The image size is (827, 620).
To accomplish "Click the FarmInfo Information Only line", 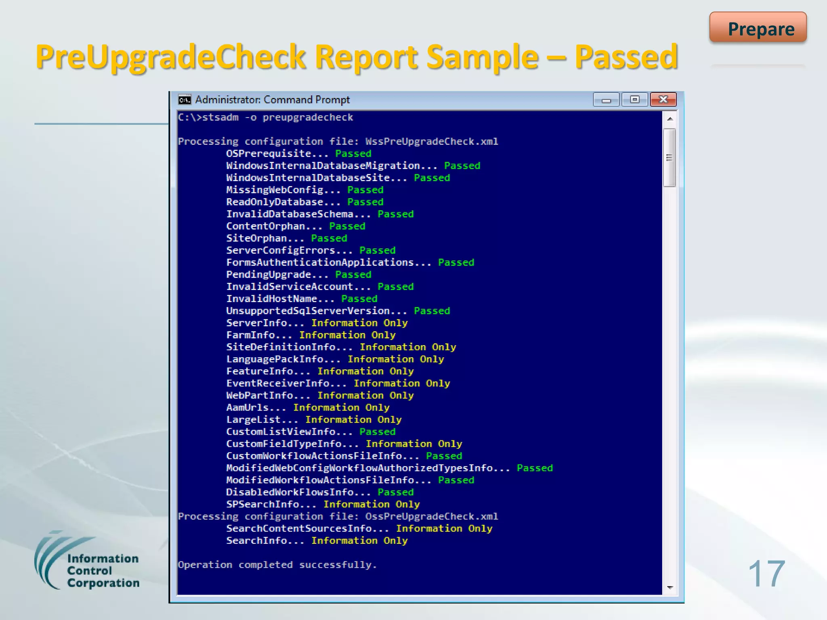I will (x=311, y=335).
